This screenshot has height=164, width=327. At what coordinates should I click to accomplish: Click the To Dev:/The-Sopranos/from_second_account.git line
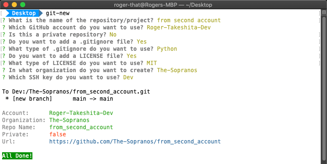76,92
